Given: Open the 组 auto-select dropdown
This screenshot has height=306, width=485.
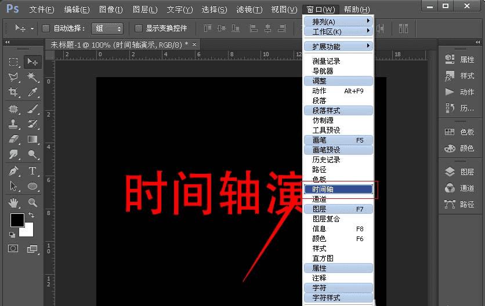Looking at the screenshot, I should click(107, 29).
